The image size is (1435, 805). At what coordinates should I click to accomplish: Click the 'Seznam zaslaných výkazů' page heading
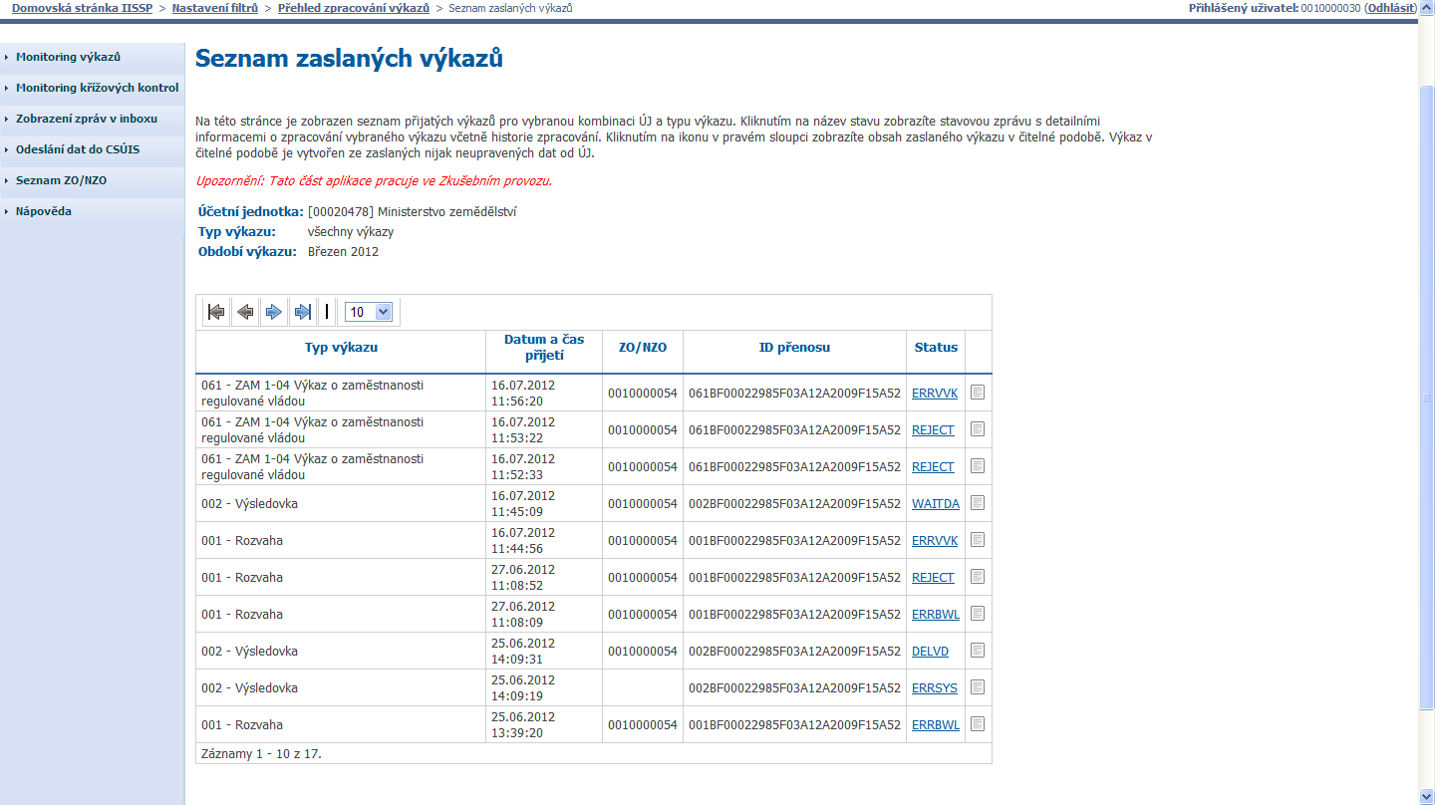pos(349,59)
